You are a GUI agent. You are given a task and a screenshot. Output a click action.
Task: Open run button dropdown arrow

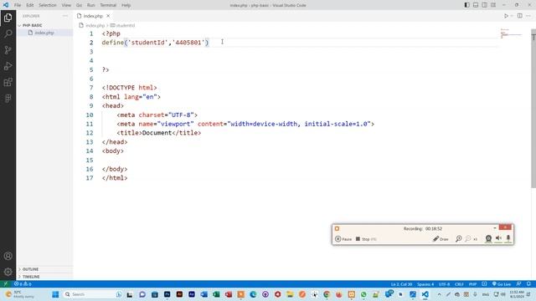(512, 16)
